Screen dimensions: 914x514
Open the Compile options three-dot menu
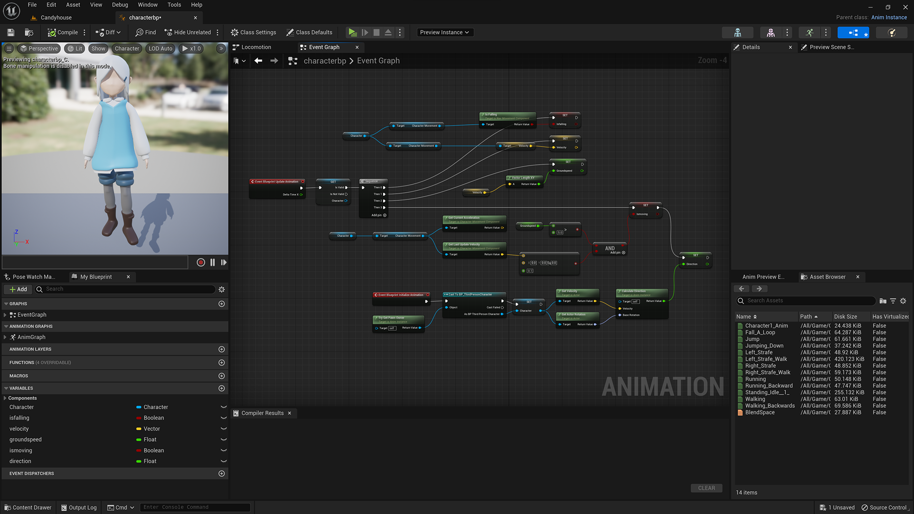84,32
